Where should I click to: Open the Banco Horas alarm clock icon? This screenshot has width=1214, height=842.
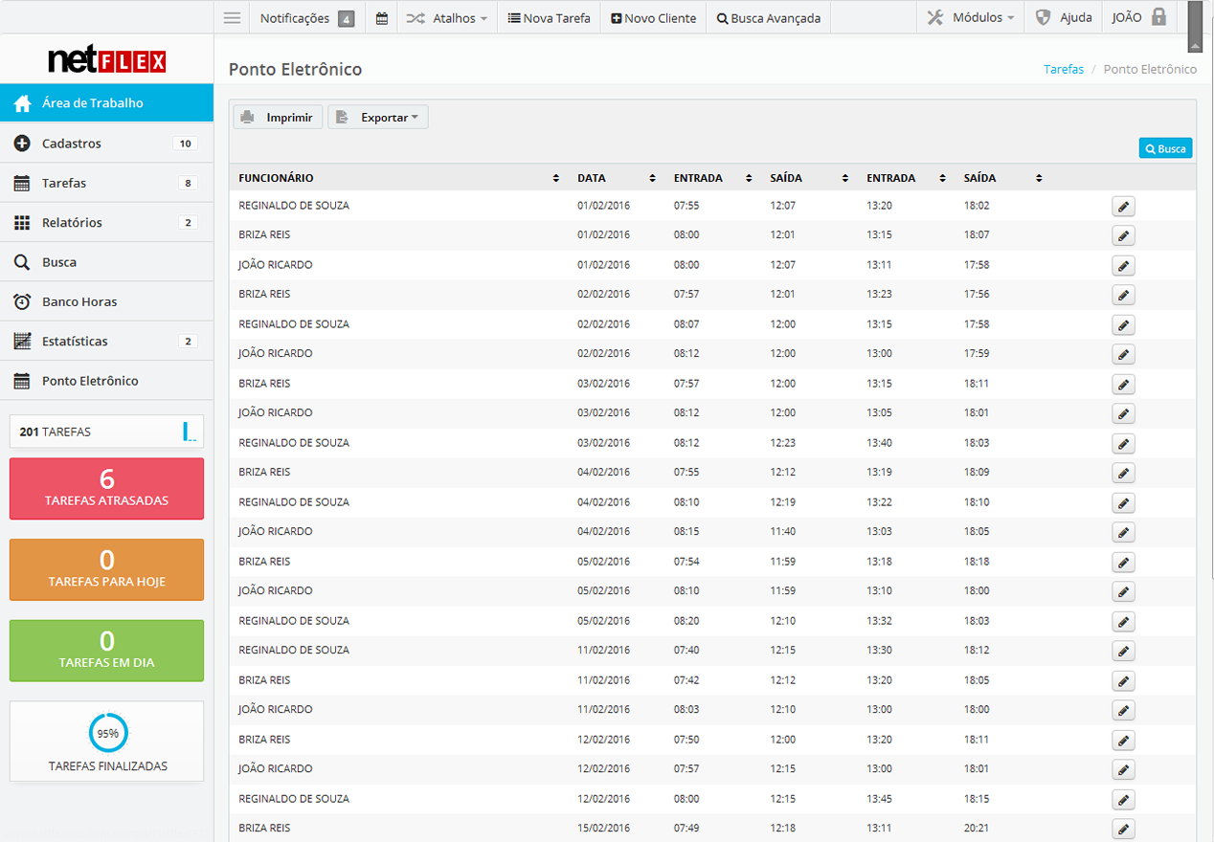pos(22,301)
